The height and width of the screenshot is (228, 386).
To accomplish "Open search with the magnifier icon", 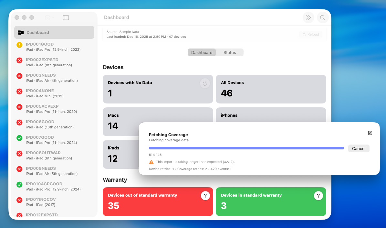I will tap(322, 17).
